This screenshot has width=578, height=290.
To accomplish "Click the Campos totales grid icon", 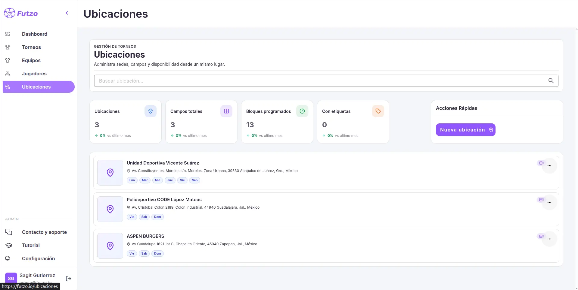I will (226, 111).
